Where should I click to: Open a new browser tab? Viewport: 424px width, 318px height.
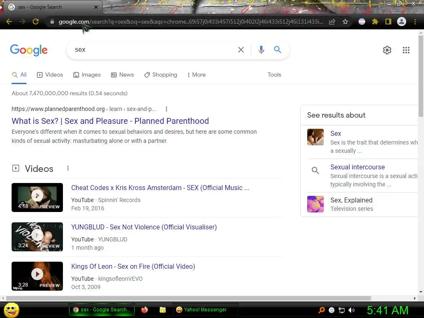(111, 7)
